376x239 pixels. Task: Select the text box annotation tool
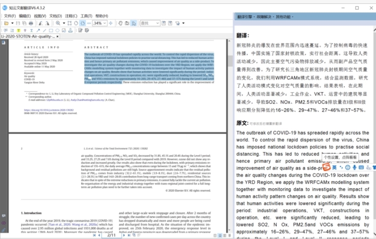[x=12, y=30]
